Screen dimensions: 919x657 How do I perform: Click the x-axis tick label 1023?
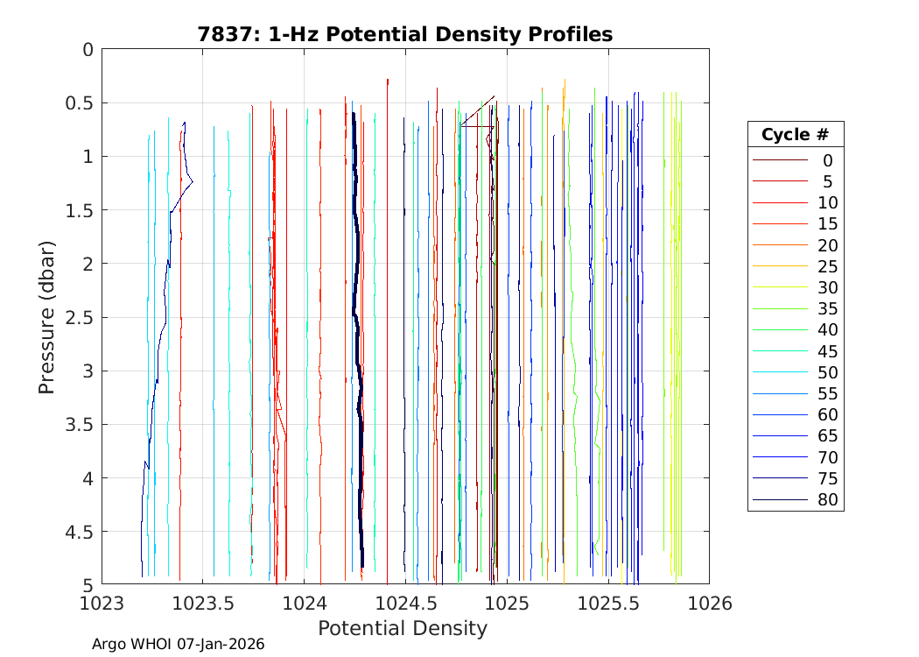102,604
